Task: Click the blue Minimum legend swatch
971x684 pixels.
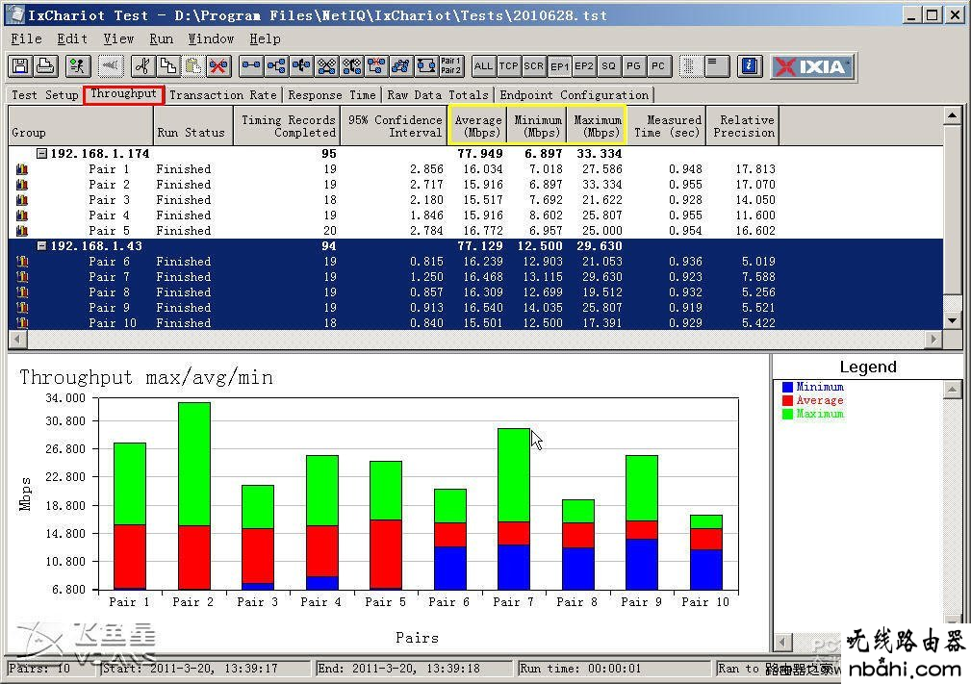Action: click(x=788, y=387)
